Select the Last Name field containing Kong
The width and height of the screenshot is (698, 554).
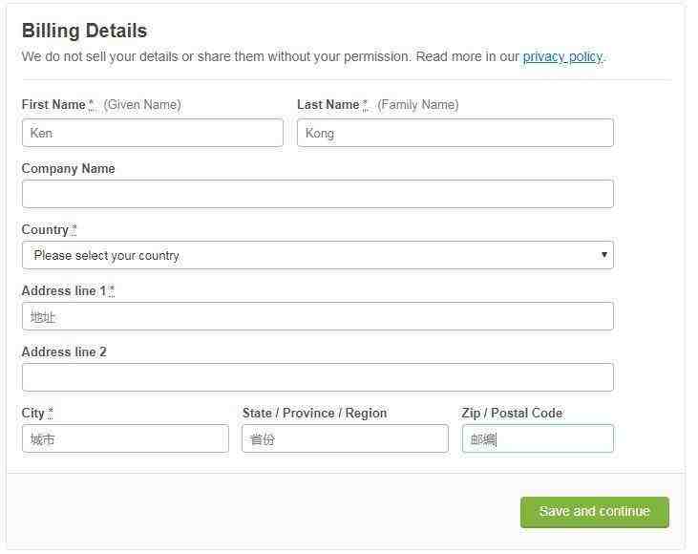pyautogui.click(x=455, y=133)
